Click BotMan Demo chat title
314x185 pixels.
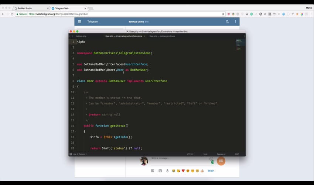coord(136,22)
